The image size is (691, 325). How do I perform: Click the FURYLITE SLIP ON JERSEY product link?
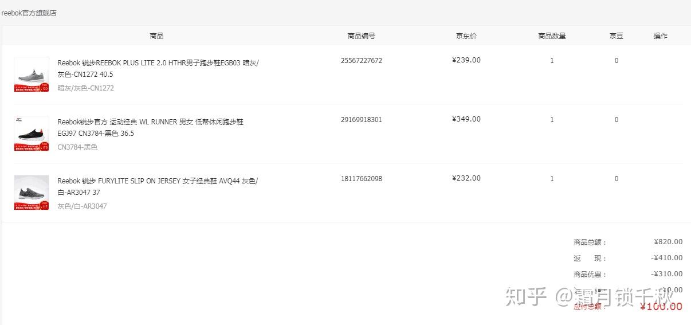158,186
